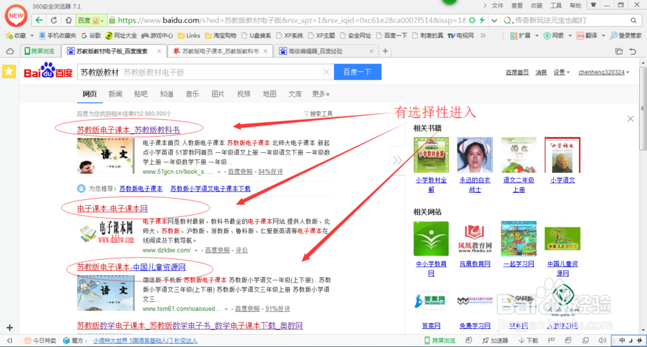647x347 pixels.
Task: Open 苏教版小学语文电子课本下载 recommended link
Action: coord(210,189)
